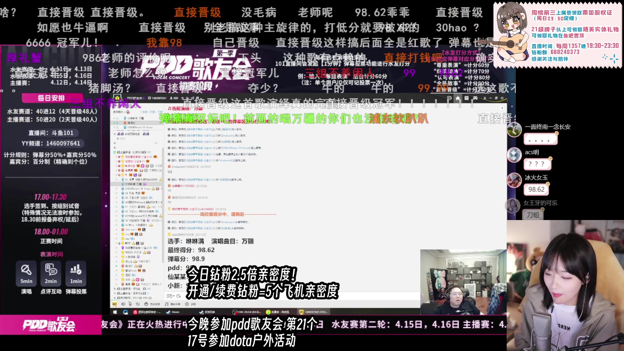Click the 18.00-01.00 schedule time
This screenshot has height=351, width=624.
coord(51,232)
